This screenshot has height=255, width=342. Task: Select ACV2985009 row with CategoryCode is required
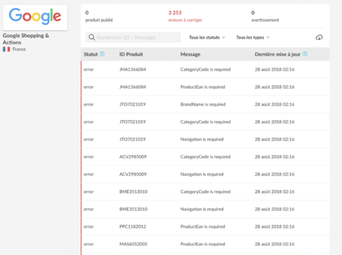point(205,157)
